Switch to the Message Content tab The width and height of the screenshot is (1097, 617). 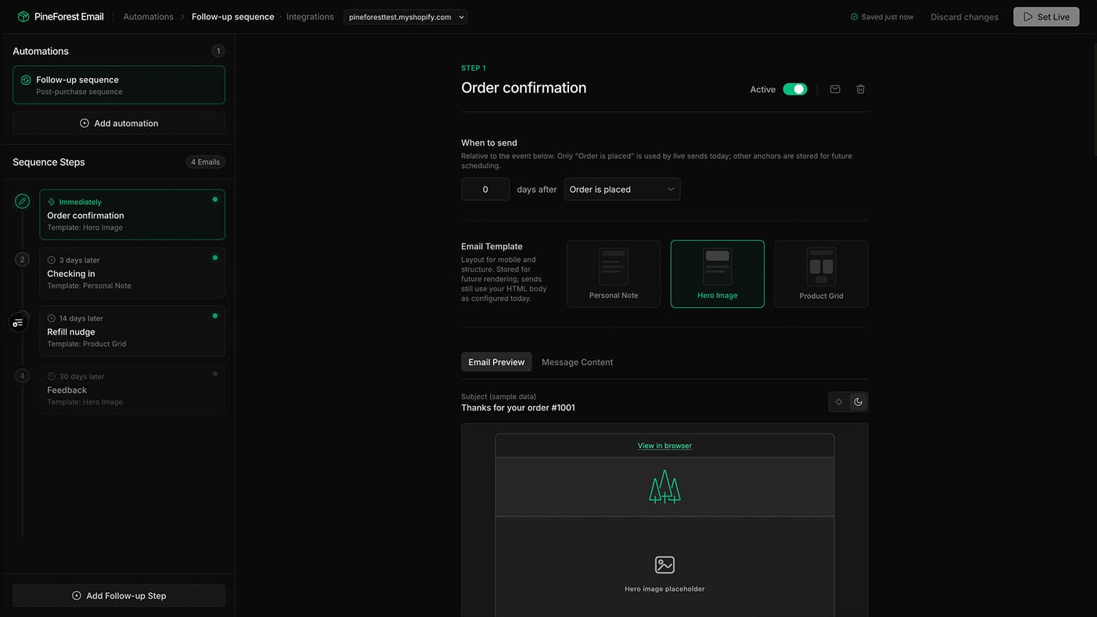coord(577,362)
